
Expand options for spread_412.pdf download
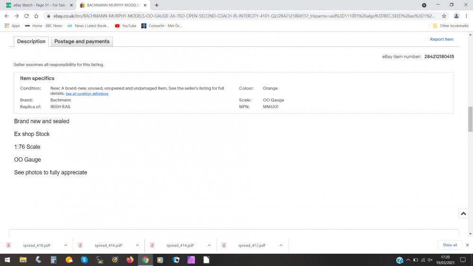281,245
